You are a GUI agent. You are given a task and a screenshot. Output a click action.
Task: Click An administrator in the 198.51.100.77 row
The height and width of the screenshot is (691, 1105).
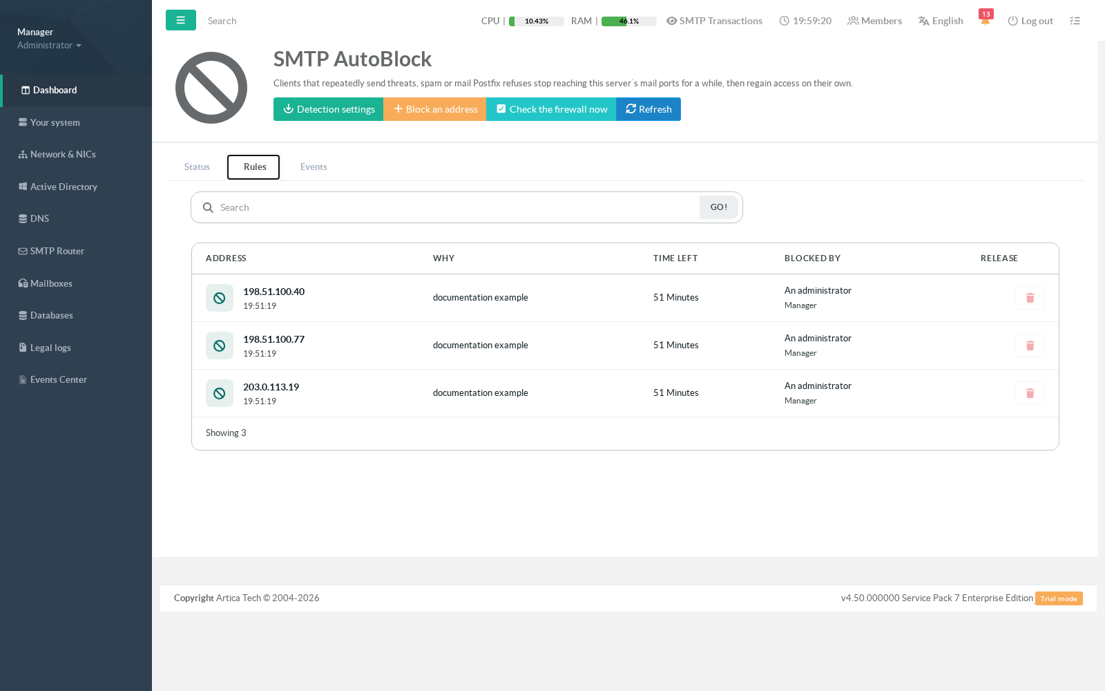818,338
